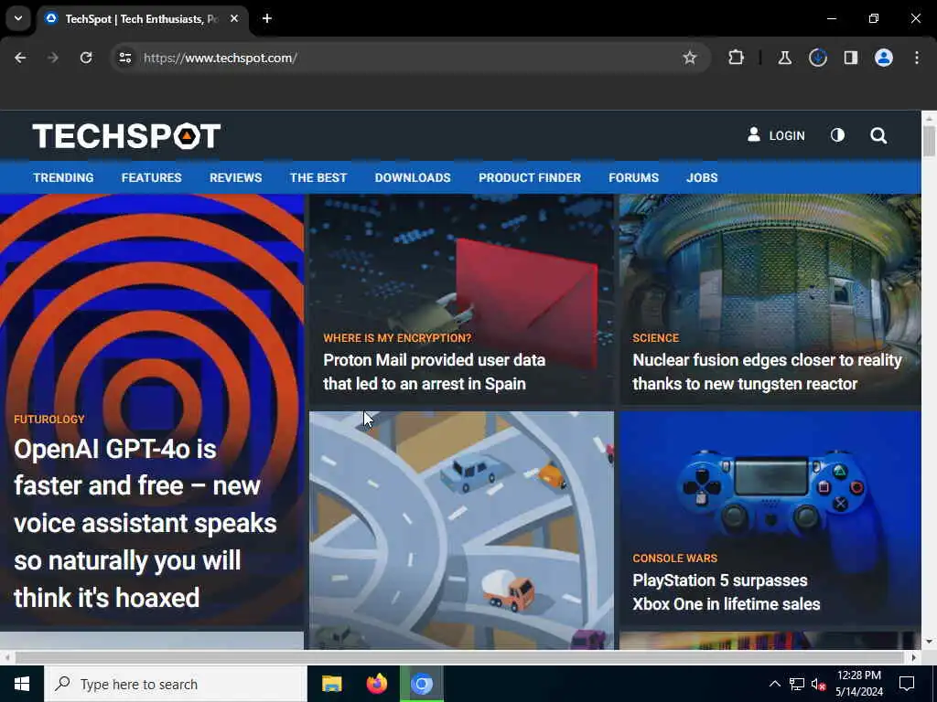Open the taskbar clock and date
937x702 pixels.
(859, 684)
